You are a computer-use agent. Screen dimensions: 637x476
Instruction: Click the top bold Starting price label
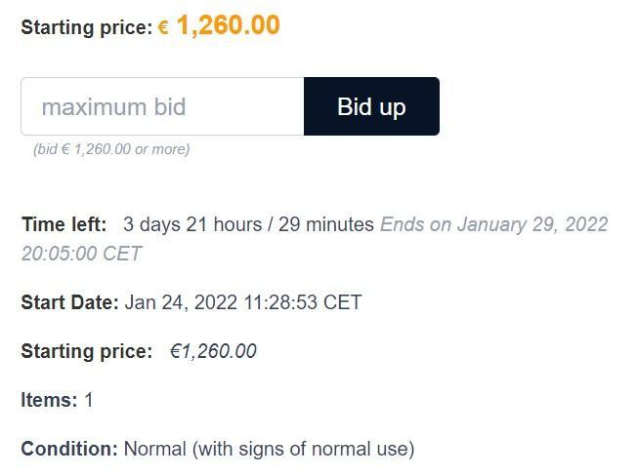pos(87,28)
